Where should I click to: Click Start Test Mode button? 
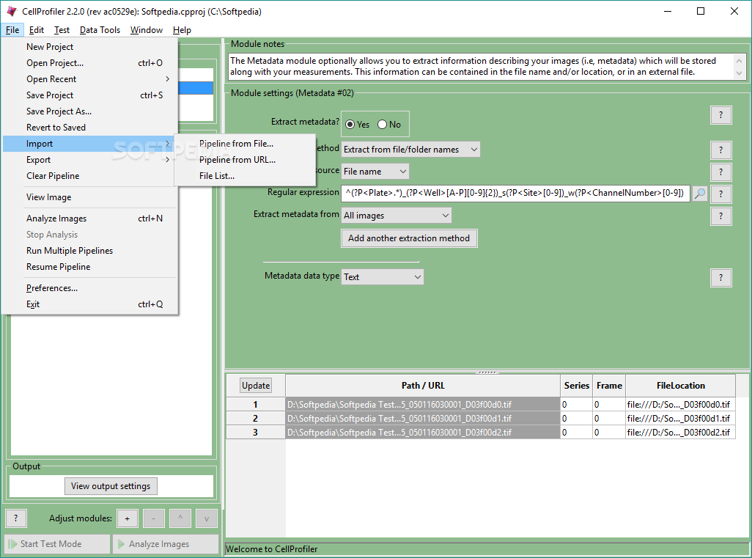pyautogui.click(x=58, y=543)
